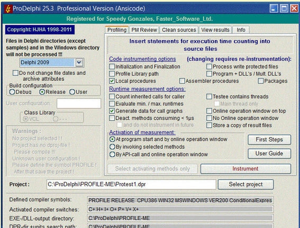Screen dimensions: 300x228
Task: Select the Debug build configuration
Action: click(12, 92)
